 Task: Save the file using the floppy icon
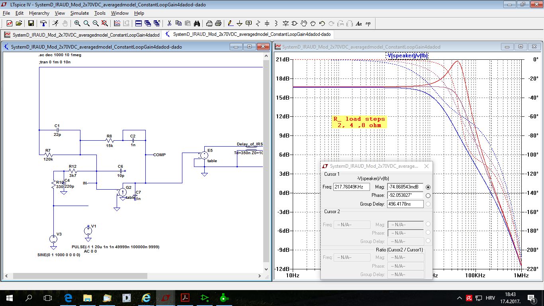pyautogui.click(x=31, y=24)
